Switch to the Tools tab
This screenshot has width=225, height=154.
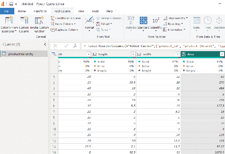coord(95,11)
